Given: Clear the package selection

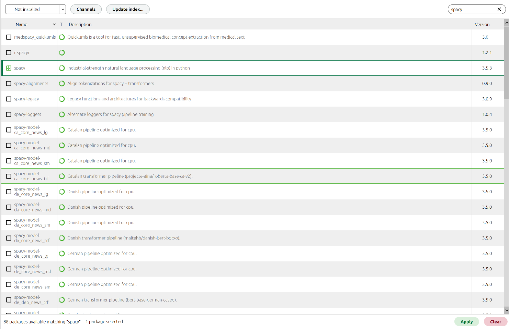Looking at the screenshot, I should pos(495,322).
